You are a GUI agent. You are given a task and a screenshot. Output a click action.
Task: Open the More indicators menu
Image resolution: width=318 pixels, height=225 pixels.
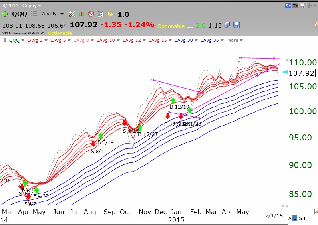pos(235,40)
